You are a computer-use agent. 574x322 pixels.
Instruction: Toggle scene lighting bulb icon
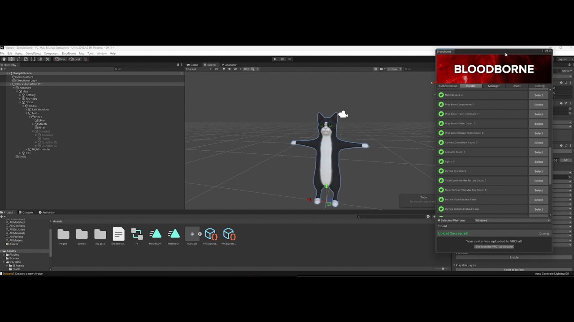coord(224,69)
